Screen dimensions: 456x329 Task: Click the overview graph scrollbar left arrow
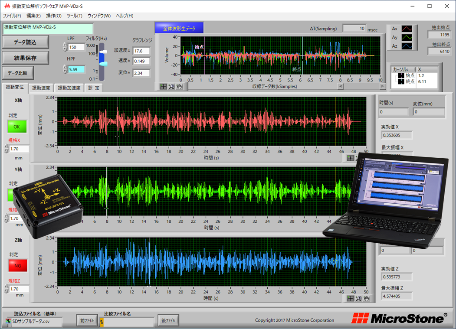[x=340, y=86]
